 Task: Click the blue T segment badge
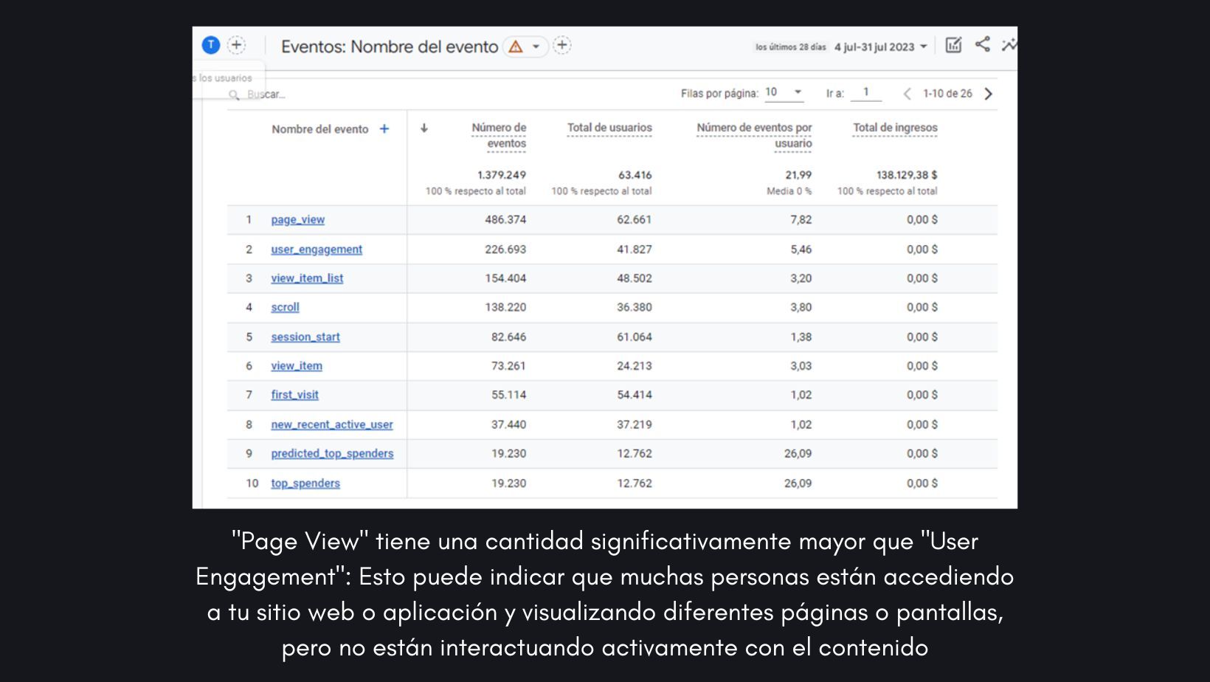pos(211,45)
